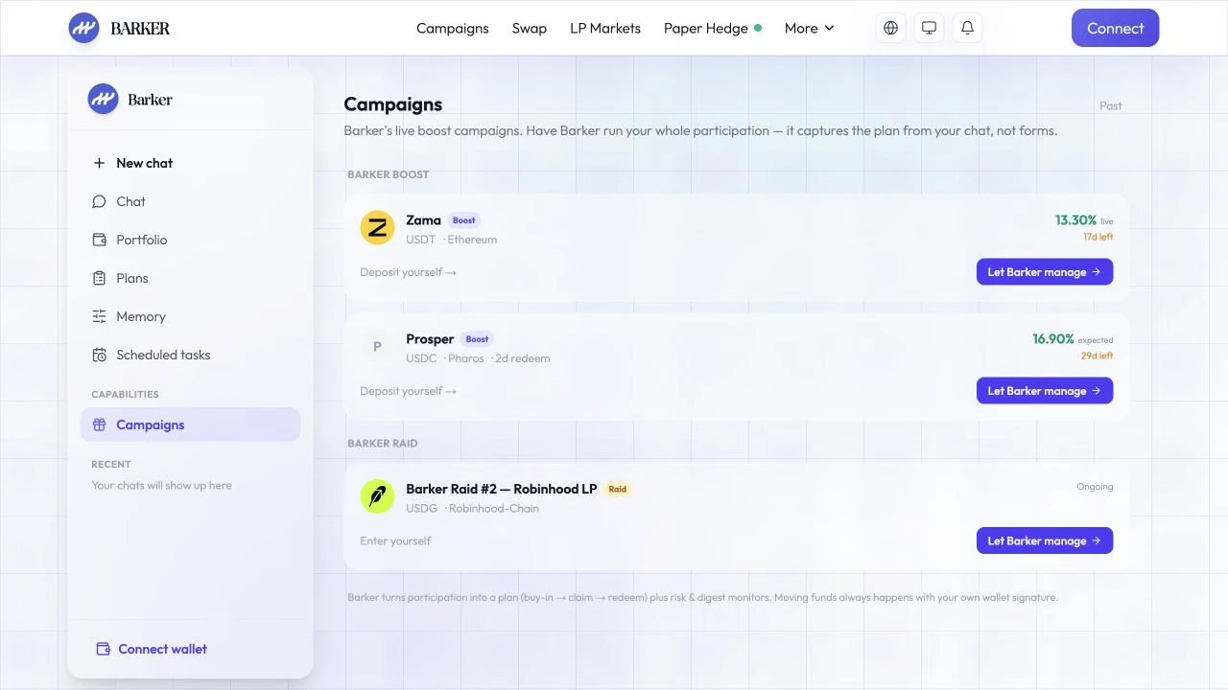Click the Chat bubble icon in sidebar
1228x690 pixels.
[x=99, y=201]
